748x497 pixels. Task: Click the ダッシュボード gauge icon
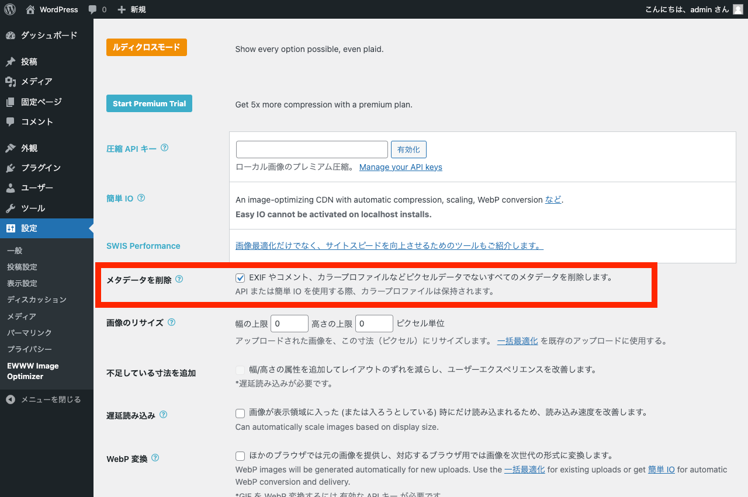click(11, 35)
